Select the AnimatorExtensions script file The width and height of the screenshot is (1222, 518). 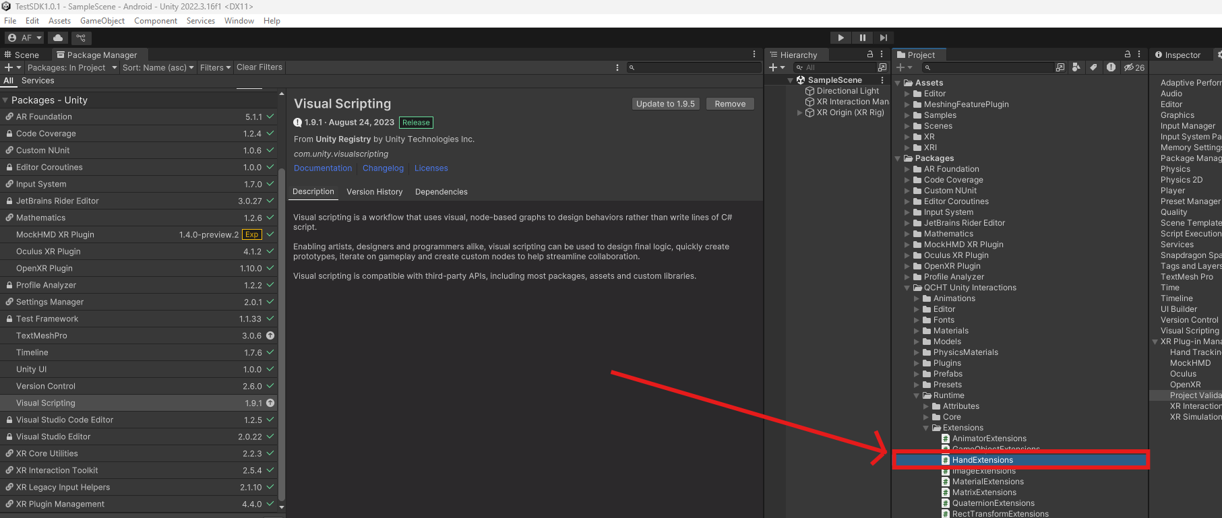click(x=989, y=439)
